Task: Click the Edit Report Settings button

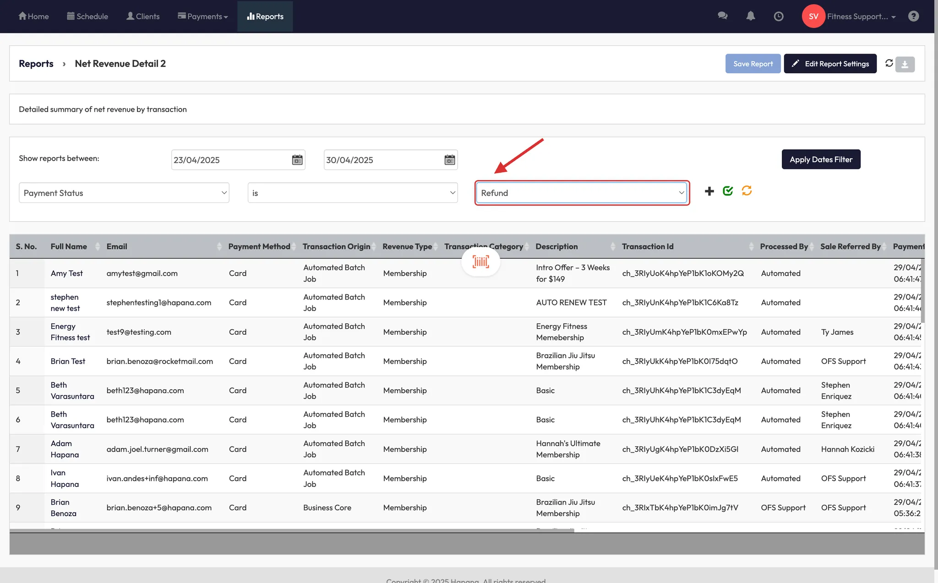Action: point(830,64)
